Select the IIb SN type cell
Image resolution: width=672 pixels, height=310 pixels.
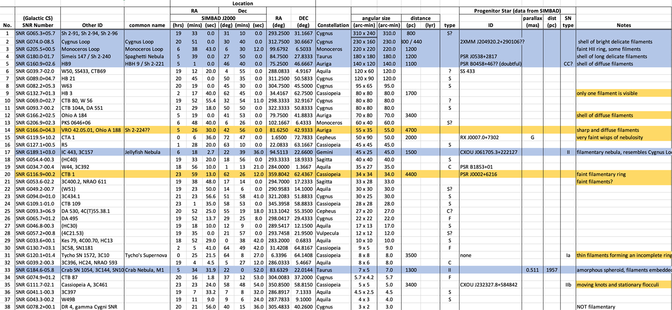coord(568,284)
